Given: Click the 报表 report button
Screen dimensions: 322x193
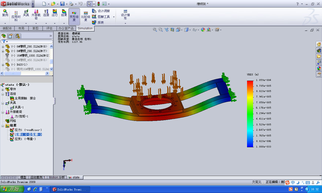Looking at the screenshot, I should click(98, 22).
